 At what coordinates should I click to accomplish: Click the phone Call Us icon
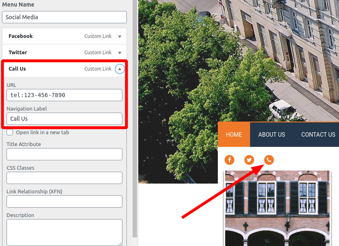click(269, 160)
